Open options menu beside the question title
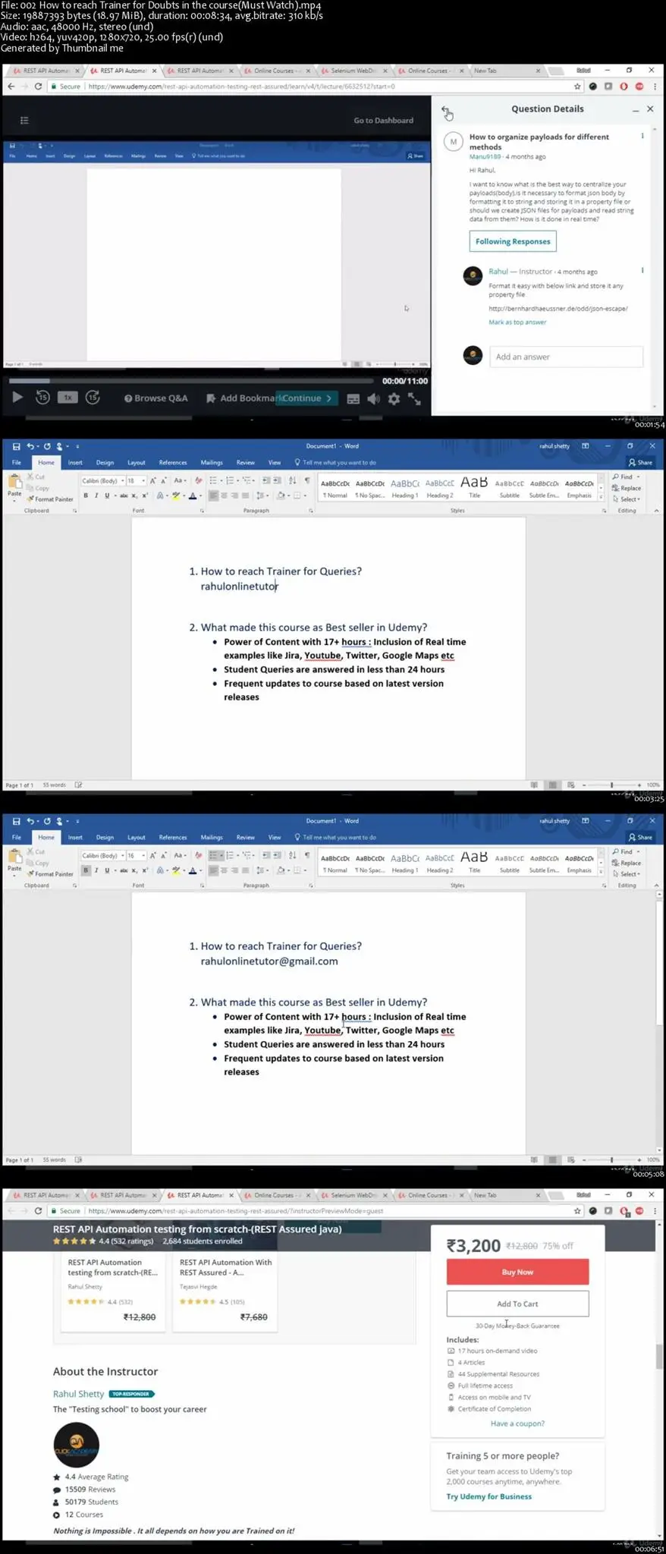The image size is (666, 1554). click(642, 137)
